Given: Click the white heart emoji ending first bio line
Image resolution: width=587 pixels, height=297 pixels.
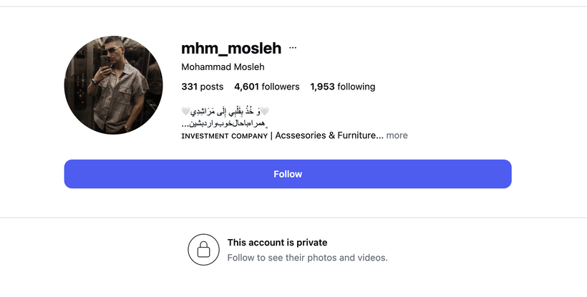Looking at the screenshot, I should click(x=186, y=112).
